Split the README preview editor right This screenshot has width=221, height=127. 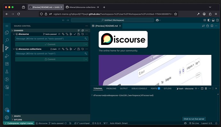pyautogui.click(x=212, y=26)
